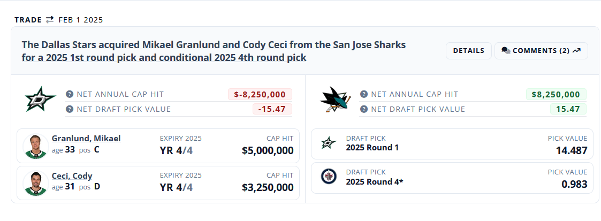Click help icon beside Sharks Net Draft Pick Value
This screenshot has width=601, height=221.
pyautogui.click(x=364, y=109)
